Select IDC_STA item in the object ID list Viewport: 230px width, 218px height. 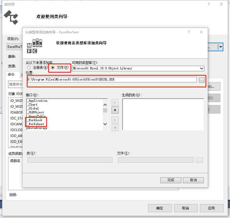16,118
